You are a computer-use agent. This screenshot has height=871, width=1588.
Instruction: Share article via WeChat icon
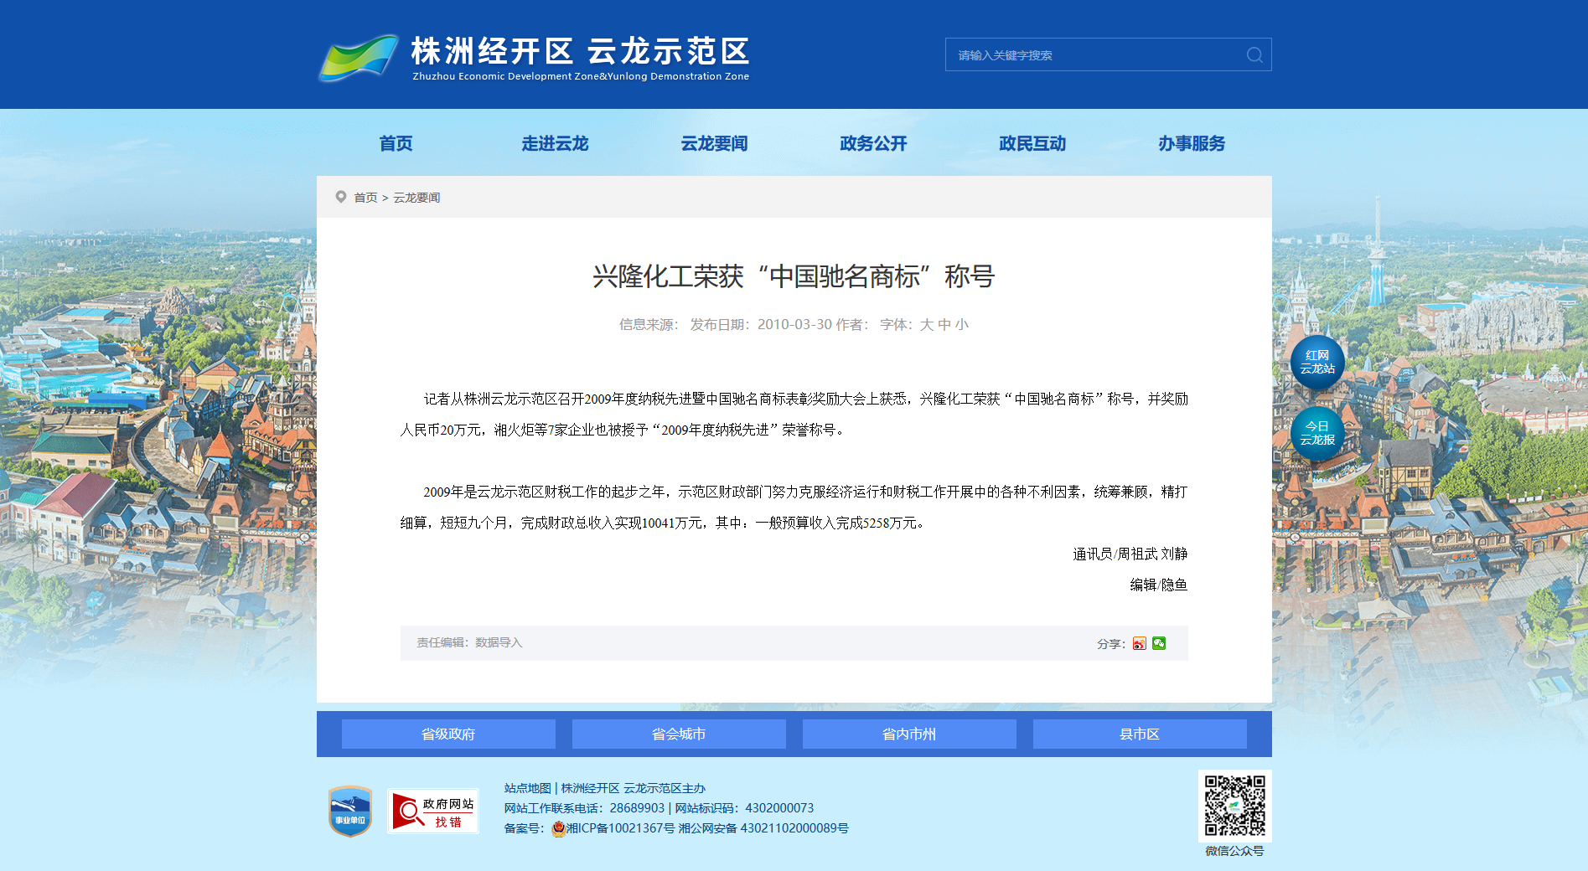1159,643
